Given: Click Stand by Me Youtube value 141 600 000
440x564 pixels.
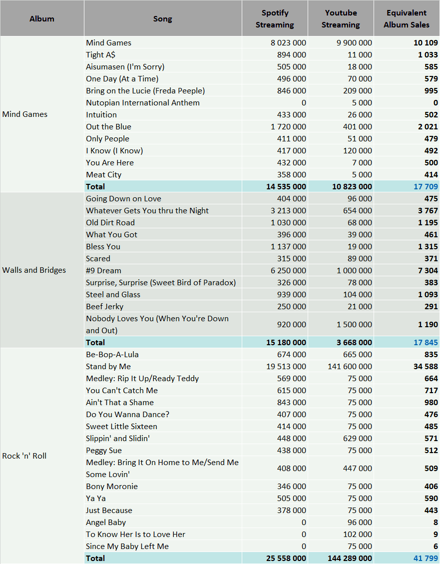Looking at the screenshot, I should tap(341, 366).
